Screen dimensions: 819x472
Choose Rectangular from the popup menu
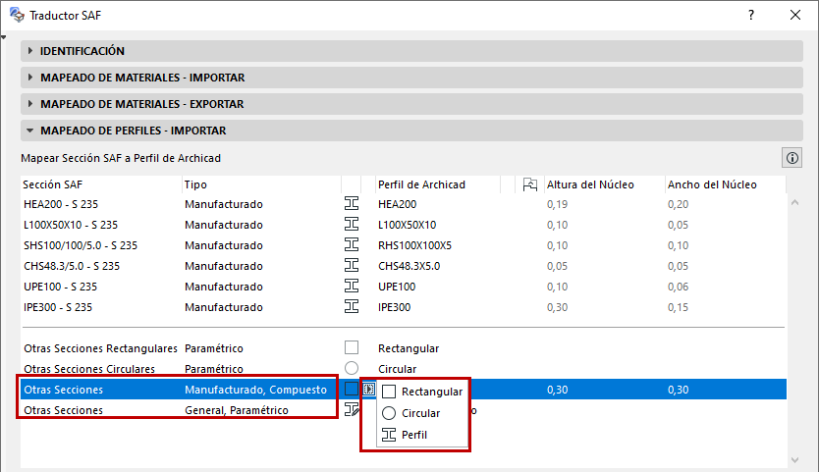click(x=422, y=392)
